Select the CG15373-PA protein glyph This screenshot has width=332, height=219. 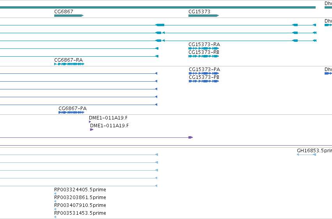pyautogui.click(x=204, y=73)
